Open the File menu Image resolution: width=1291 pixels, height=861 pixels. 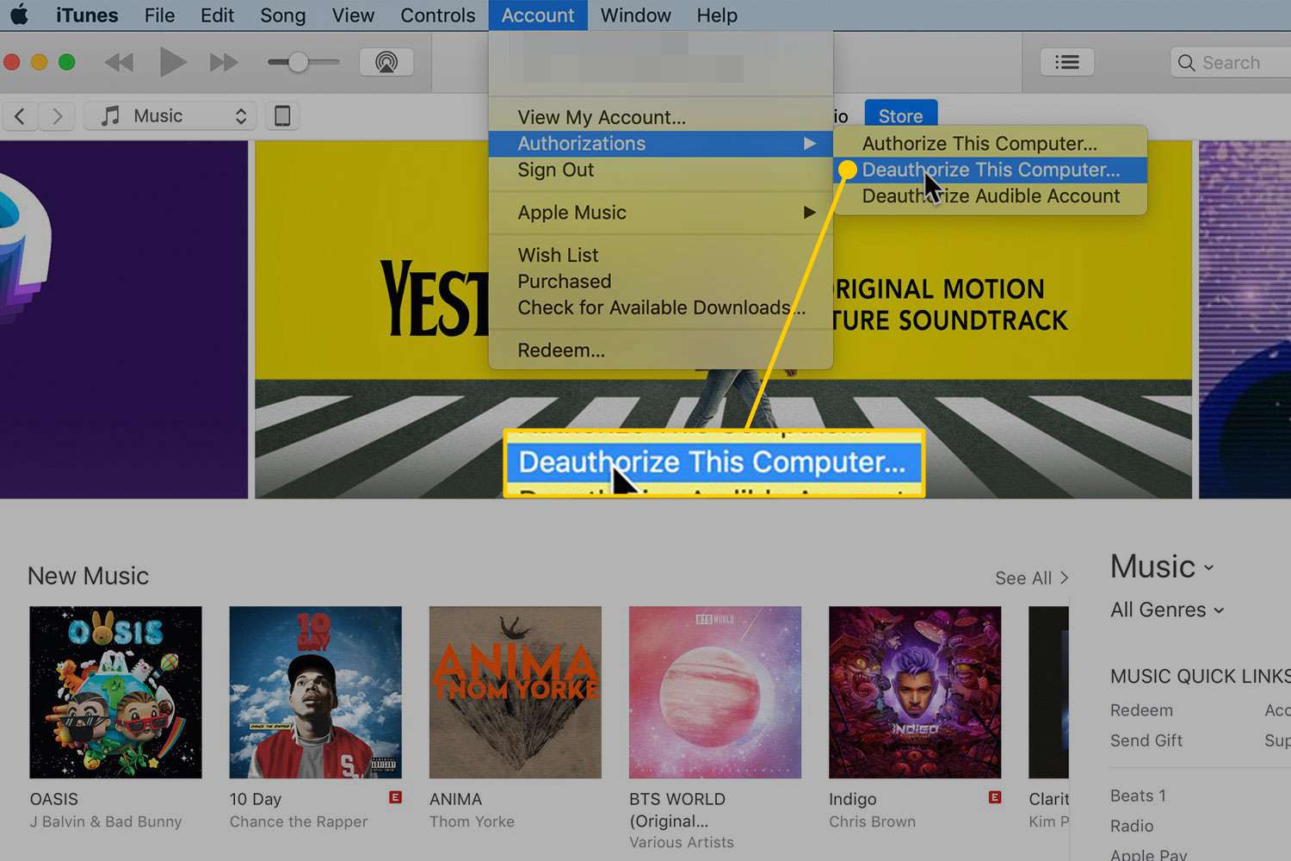[x=159, y=15]
